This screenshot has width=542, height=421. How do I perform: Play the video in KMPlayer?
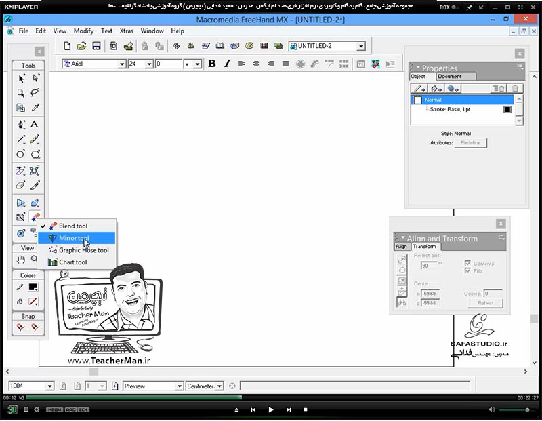point(270,409)
